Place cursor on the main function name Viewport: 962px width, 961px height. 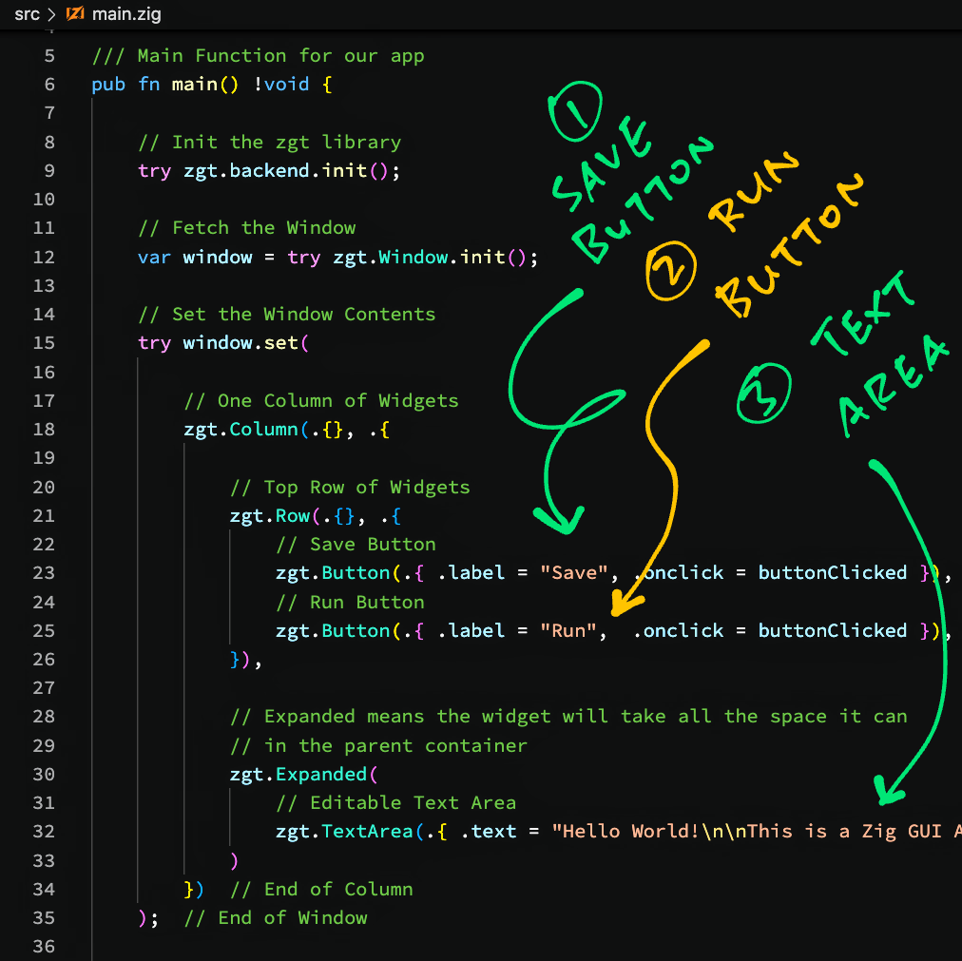pyautogui.click(x=194, y=85)
